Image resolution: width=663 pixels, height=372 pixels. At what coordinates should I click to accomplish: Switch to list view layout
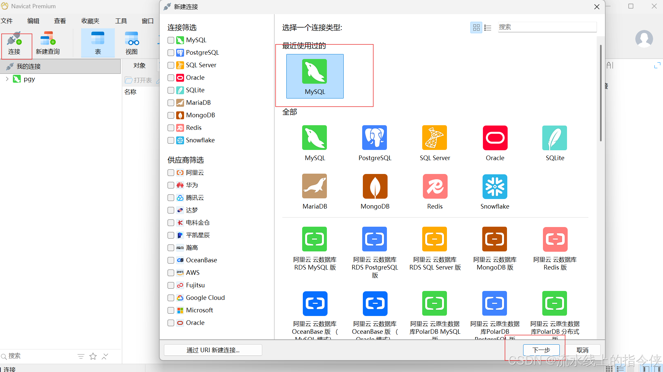pos(488,28)
